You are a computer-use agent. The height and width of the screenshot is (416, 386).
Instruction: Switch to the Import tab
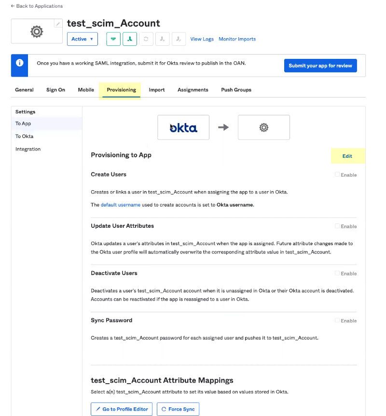(x=156, y=90)
